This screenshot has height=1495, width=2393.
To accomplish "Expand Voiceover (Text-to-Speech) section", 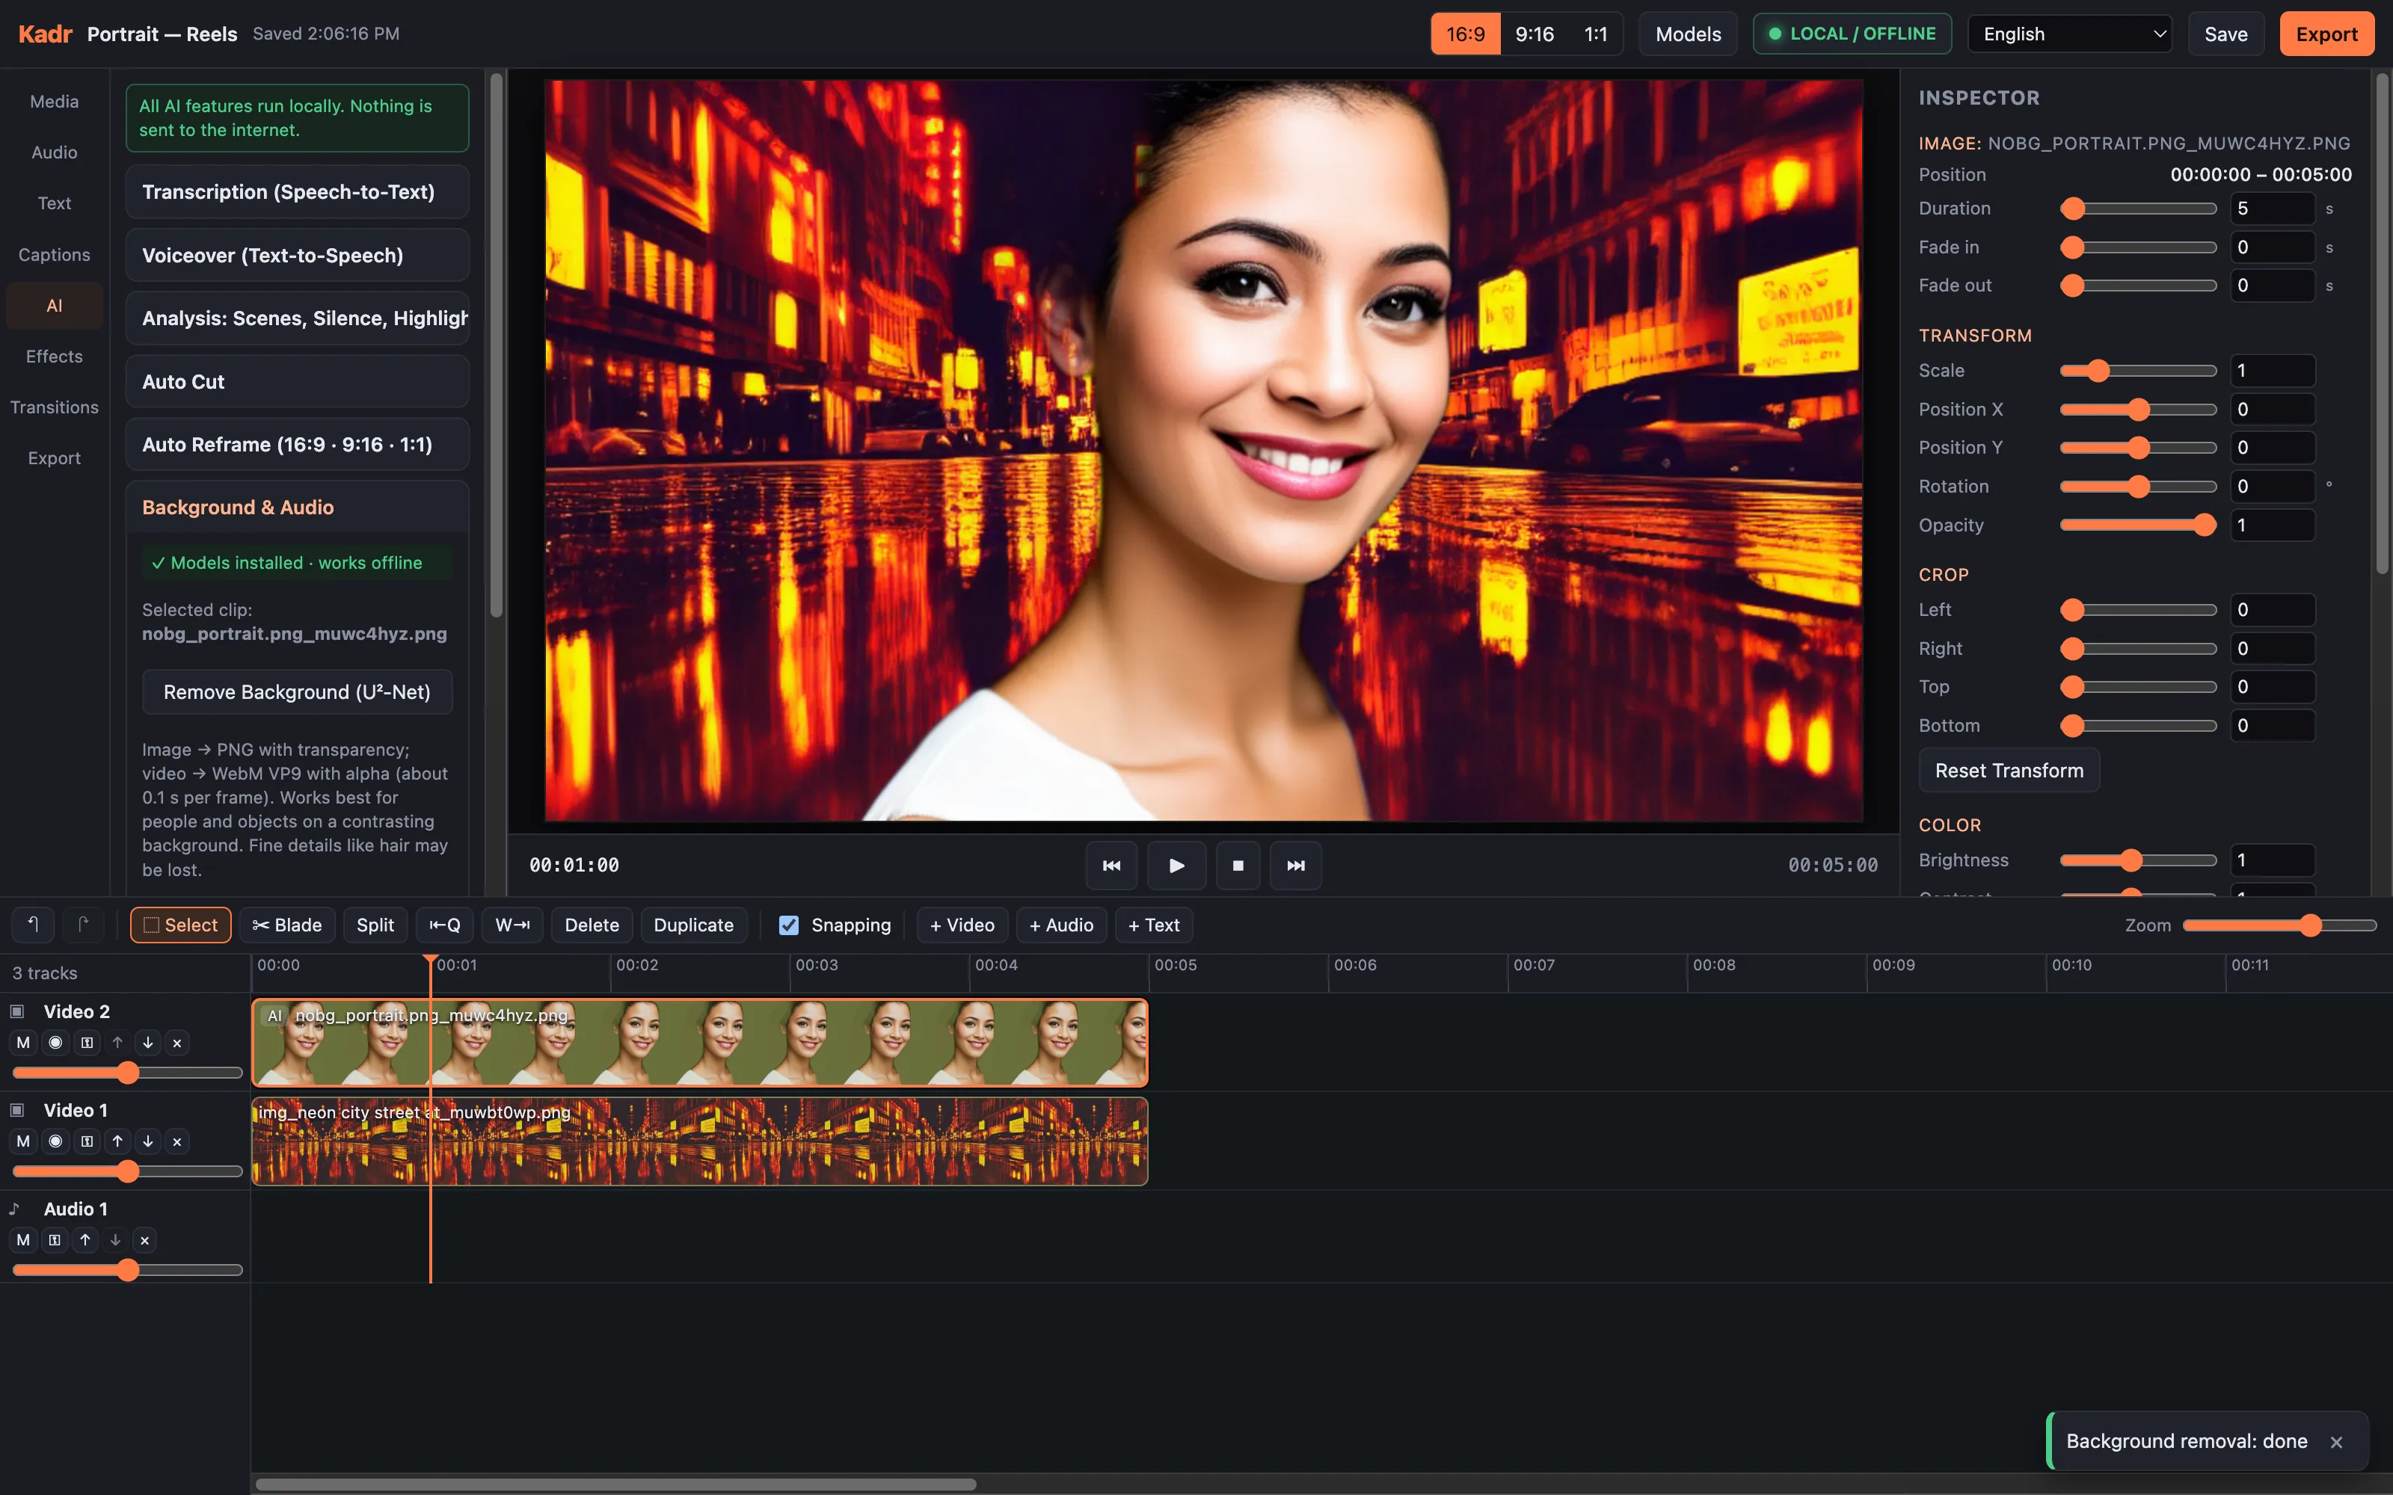I will coord(297,255).
